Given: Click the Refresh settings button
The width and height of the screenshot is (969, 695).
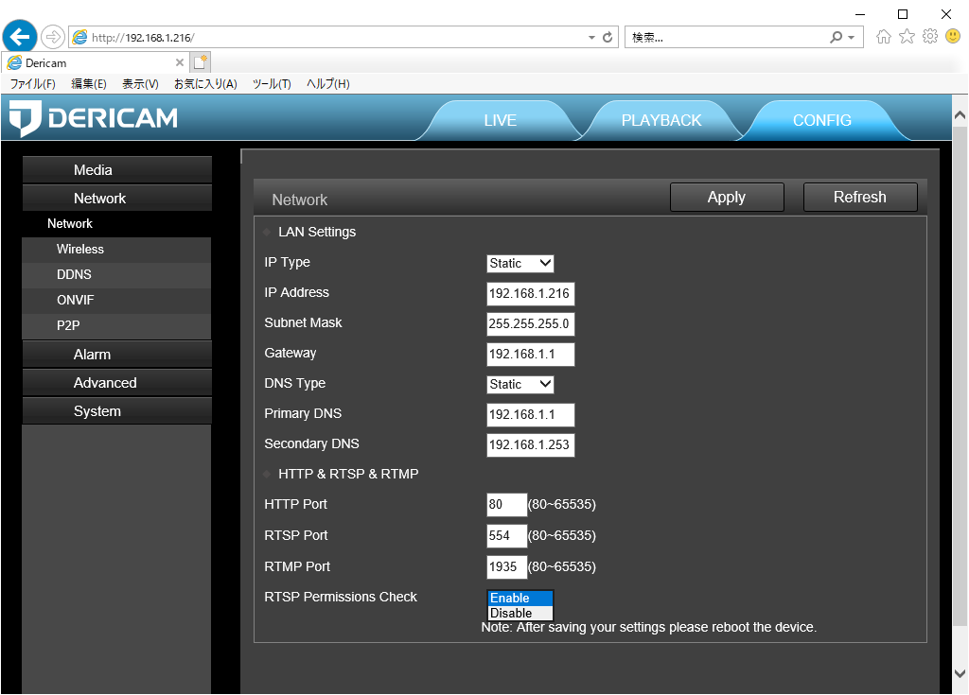Looking at the screenshot, I should click(x=860, y=197).
